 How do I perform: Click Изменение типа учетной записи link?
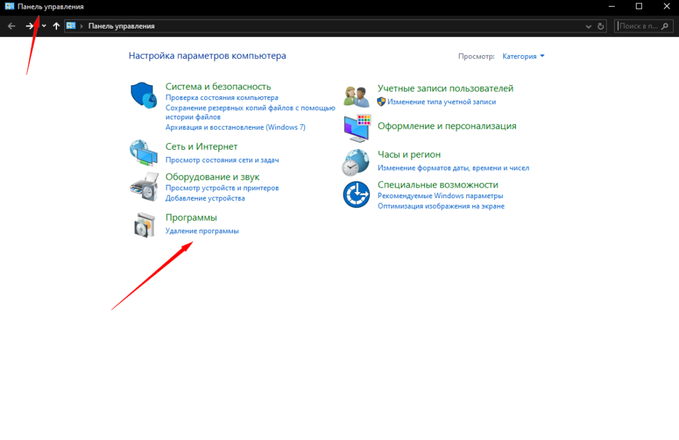(442, 102)
